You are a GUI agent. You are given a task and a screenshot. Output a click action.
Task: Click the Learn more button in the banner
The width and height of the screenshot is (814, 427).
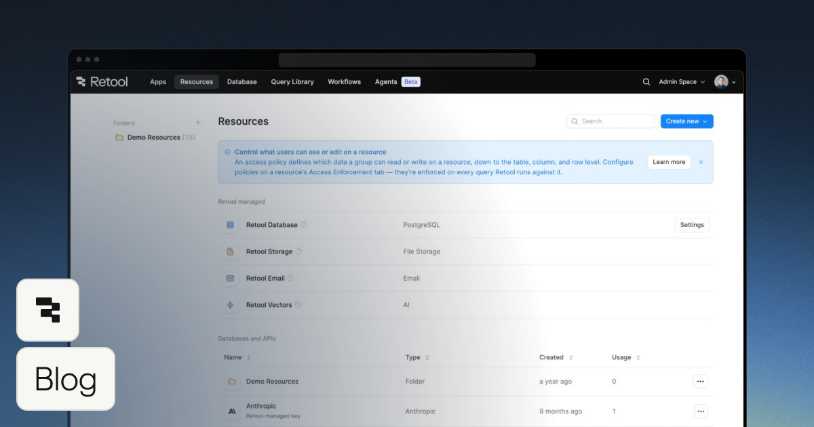point(669,162)
